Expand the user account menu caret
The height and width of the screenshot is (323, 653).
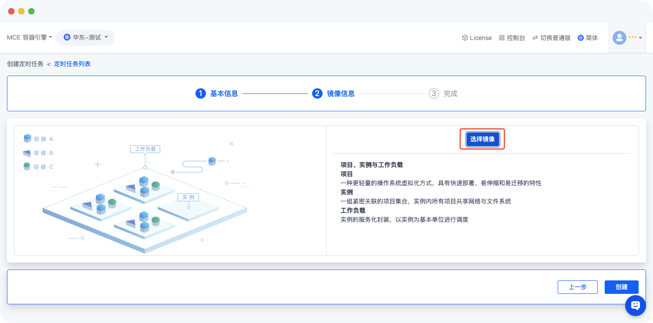640,38
